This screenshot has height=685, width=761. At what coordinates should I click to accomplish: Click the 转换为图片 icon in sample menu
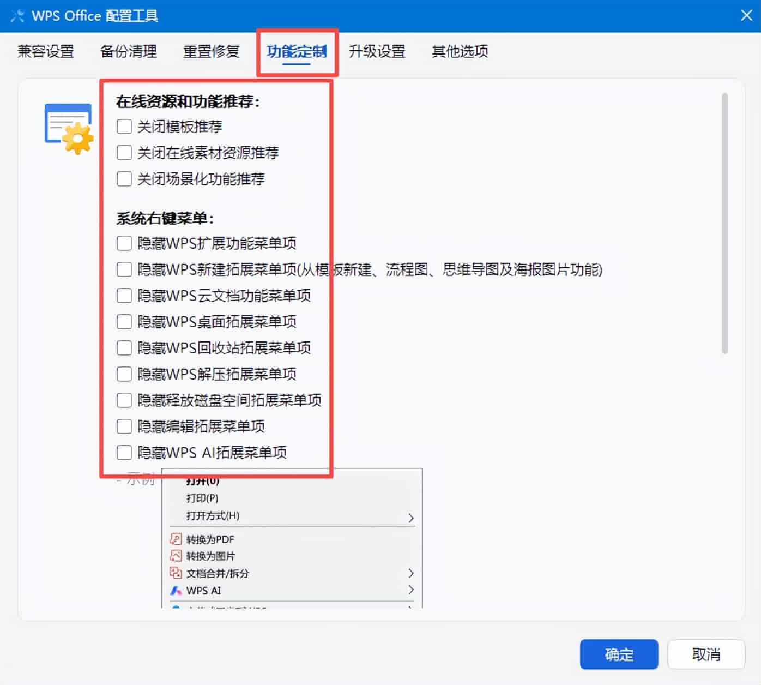[x=176, y=556]
